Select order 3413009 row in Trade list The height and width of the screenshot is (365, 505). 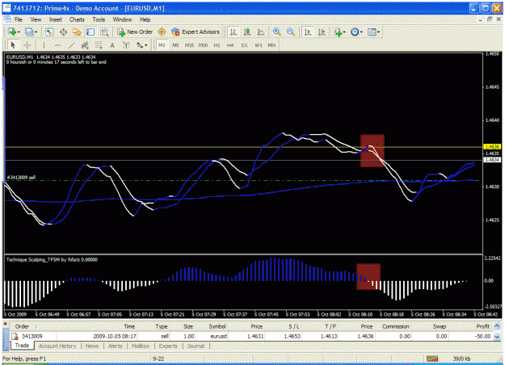[252, 337]
